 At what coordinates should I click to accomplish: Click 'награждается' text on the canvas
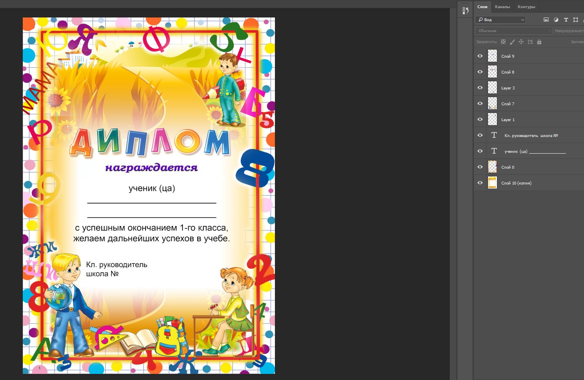[151, 167]
